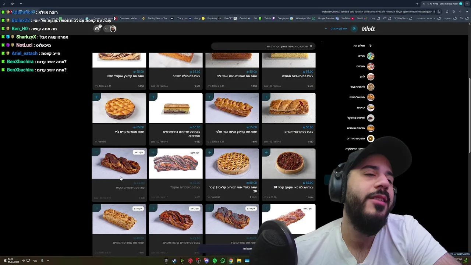
Task: Expand the system tray hidden icons chevron
Action: click(x=48, y=261)
